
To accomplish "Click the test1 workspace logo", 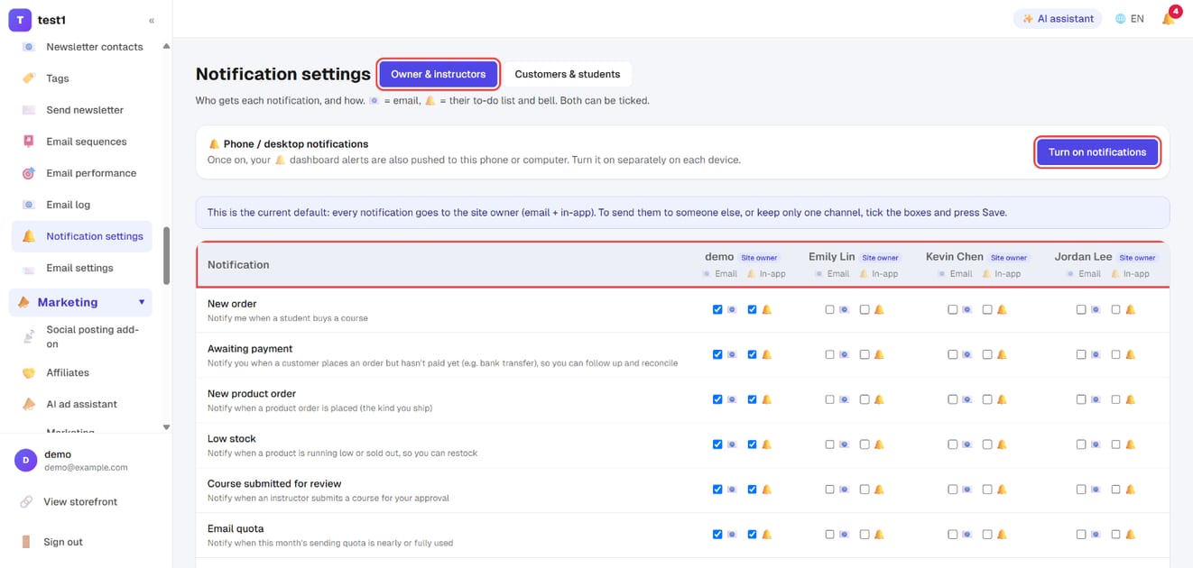I will [x=20, y=19].
